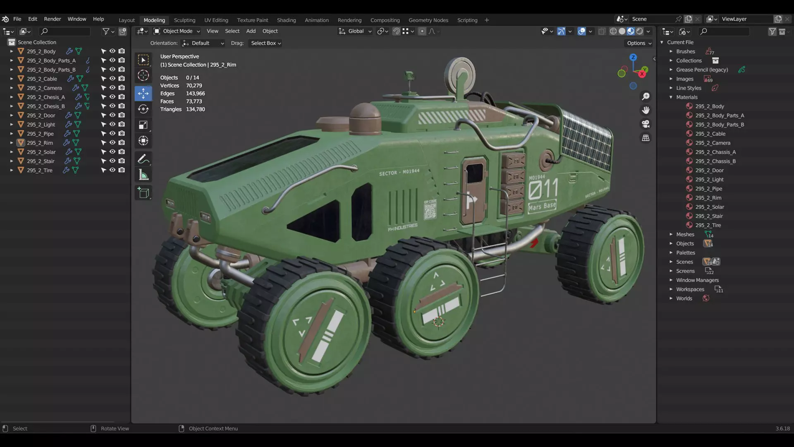
Task: Expand the 295_2_Stair outliner row
Action: [12, 161]
